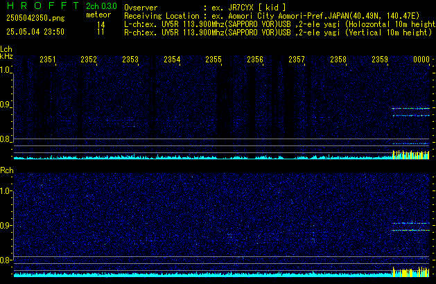Image resolution: width=436 pixels, height=284 pixels.
Task: Click the meteor count 11
Action: tap(101, 32)
